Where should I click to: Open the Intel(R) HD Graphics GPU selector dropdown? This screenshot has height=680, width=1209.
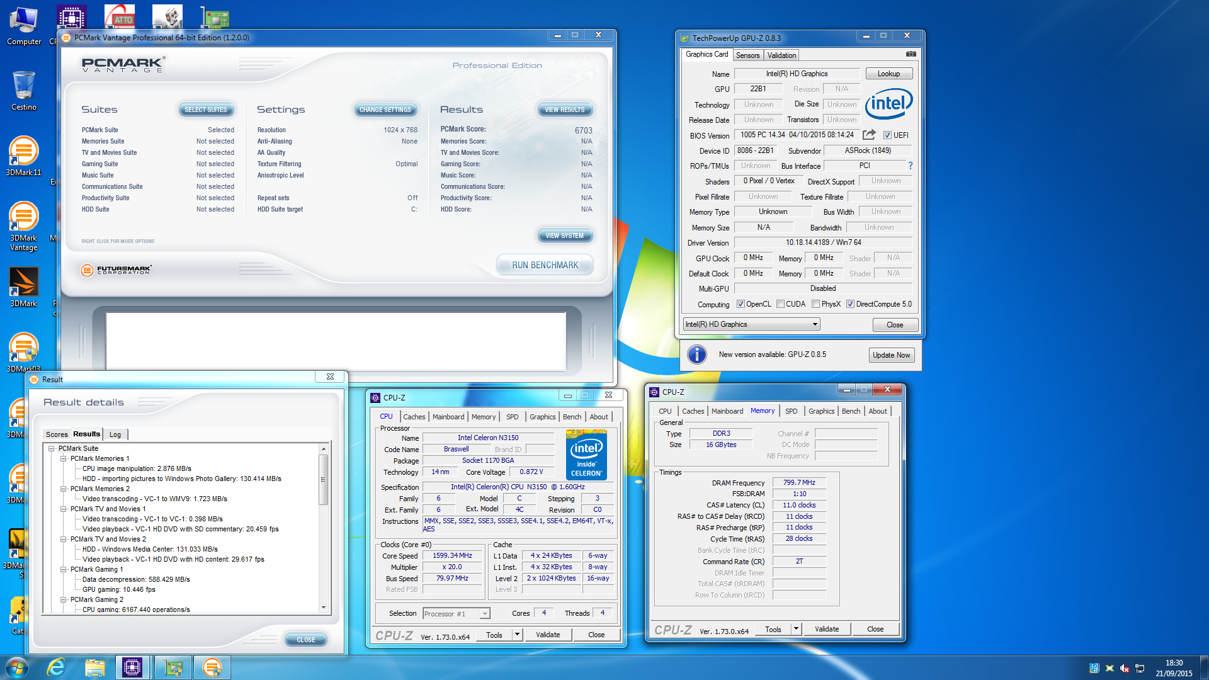751,324
